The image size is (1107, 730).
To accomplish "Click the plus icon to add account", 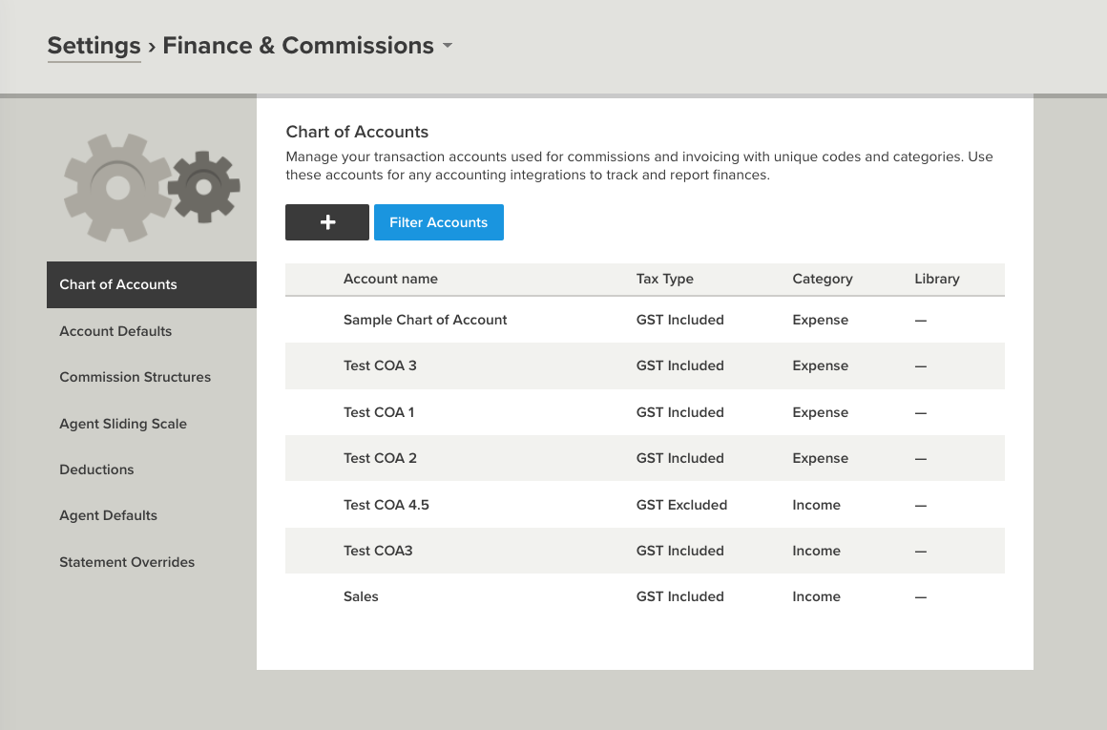I will click(326, 222).
